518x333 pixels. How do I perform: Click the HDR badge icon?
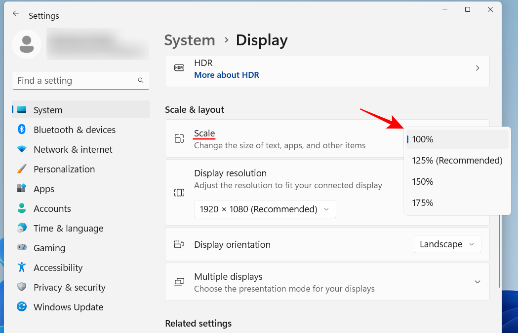[179, 67]
